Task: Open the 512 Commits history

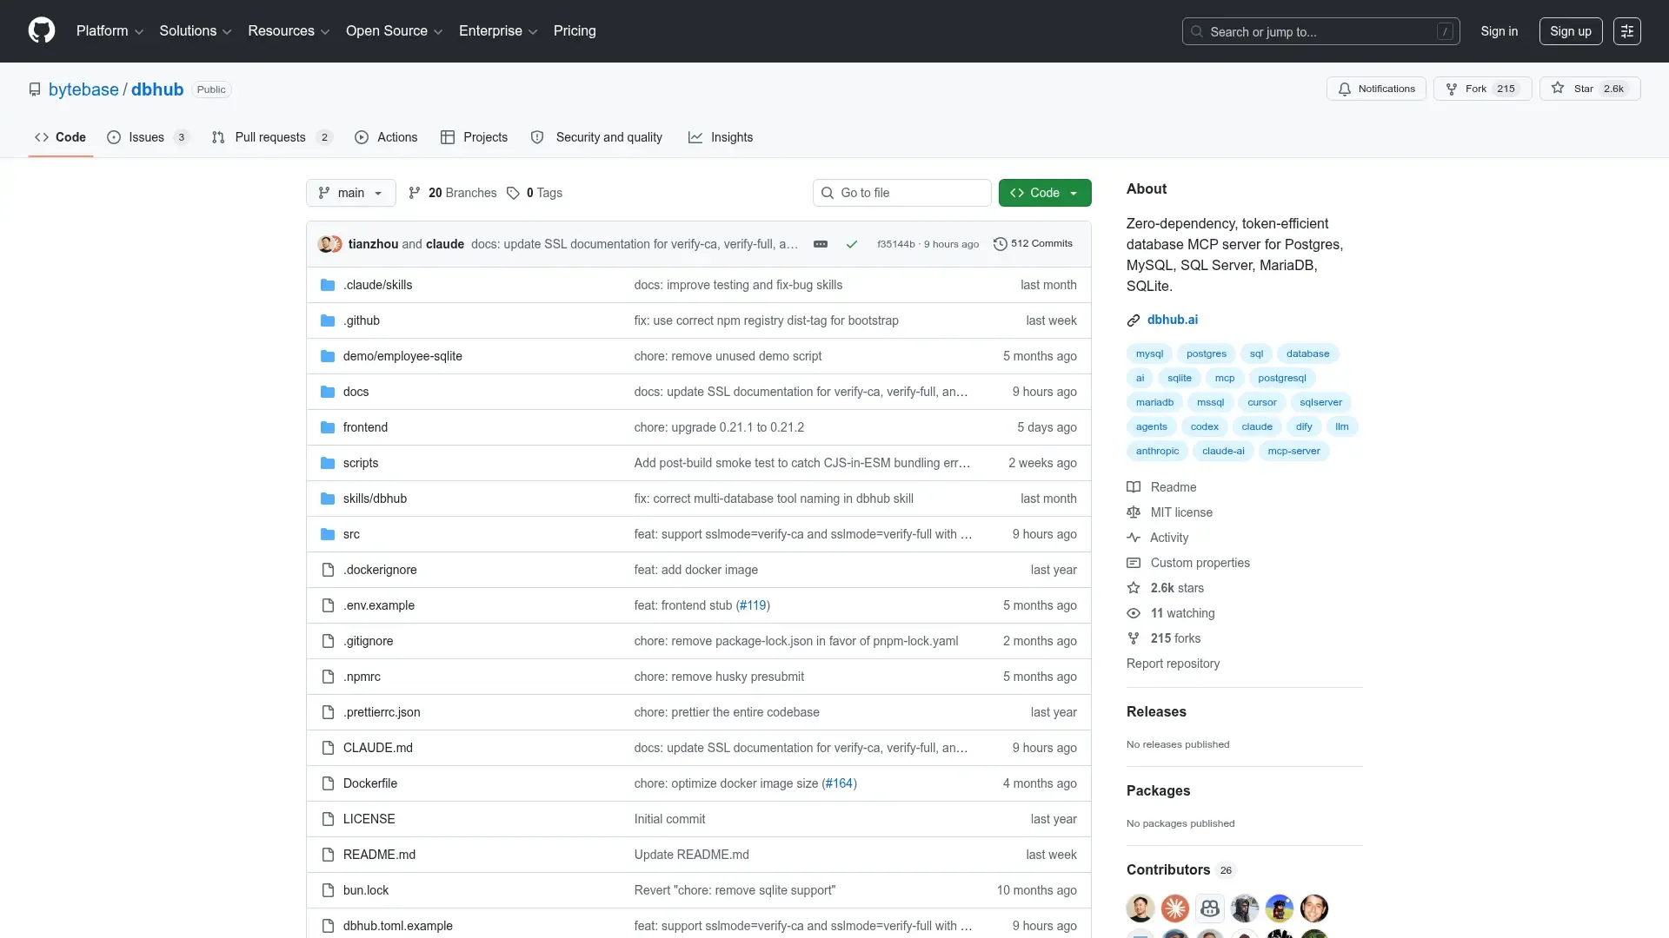Action: pyautogui.click(x=1033, y=244)
